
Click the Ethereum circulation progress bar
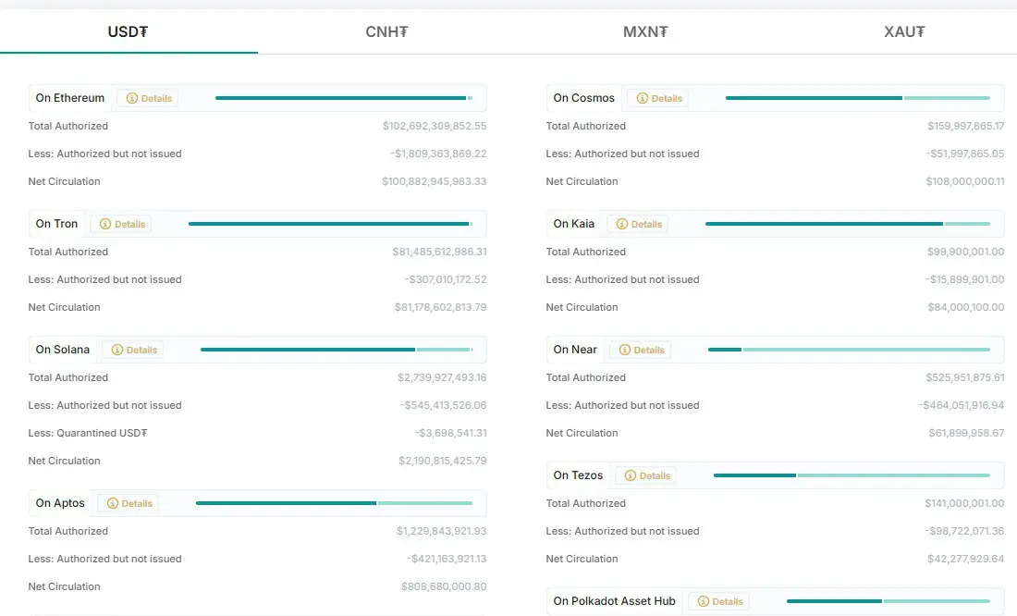point(343,98)
